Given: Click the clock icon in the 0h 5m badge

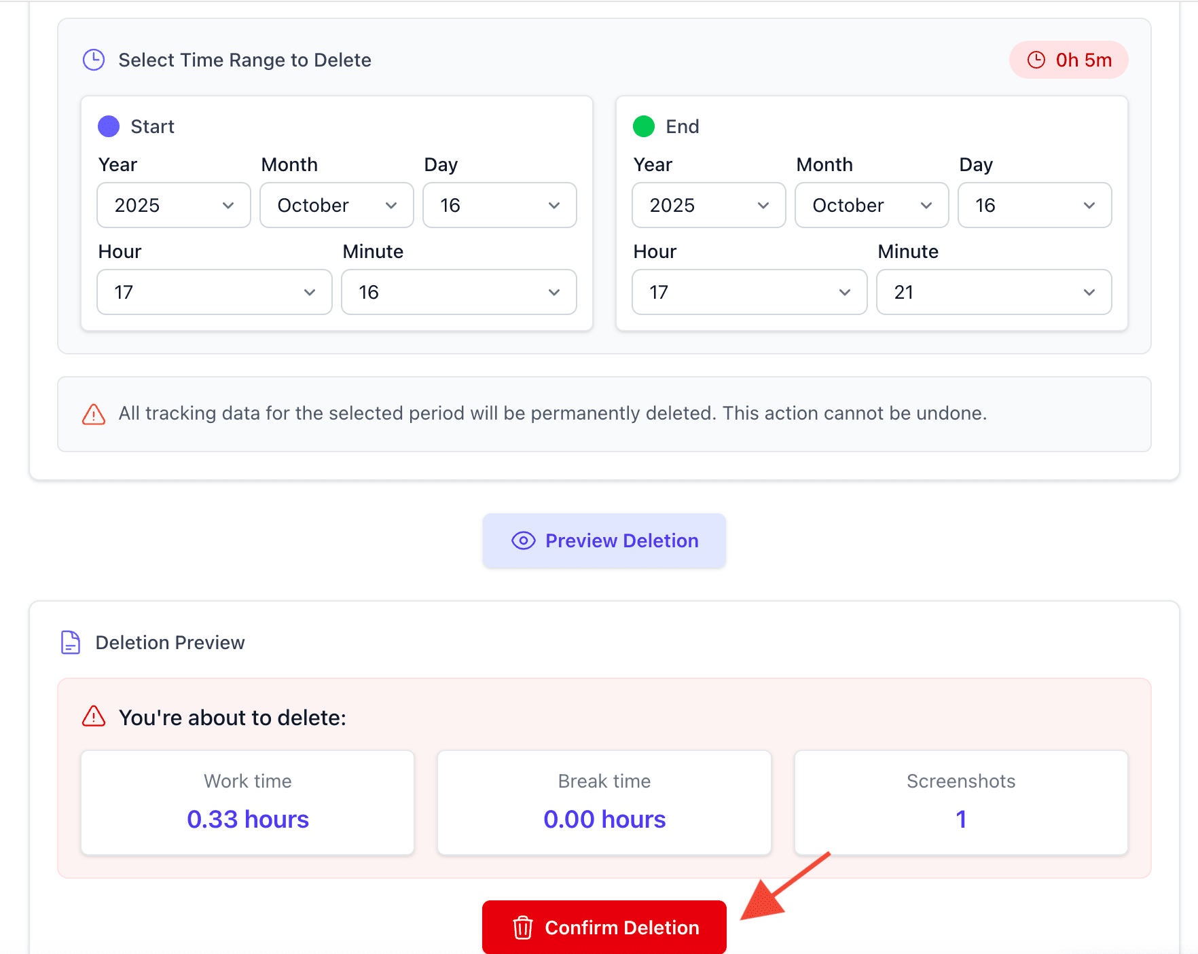Looking at the screenshot, I should (x=1036, y=60).
